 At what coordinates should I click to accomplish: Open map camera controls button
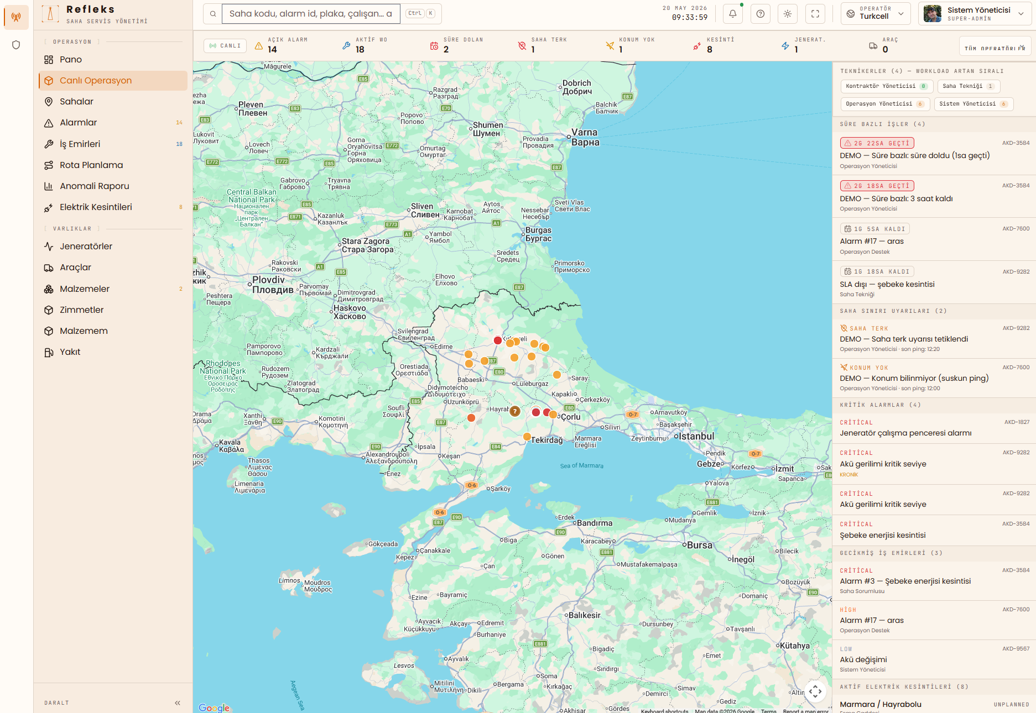[x=815, y=691]
